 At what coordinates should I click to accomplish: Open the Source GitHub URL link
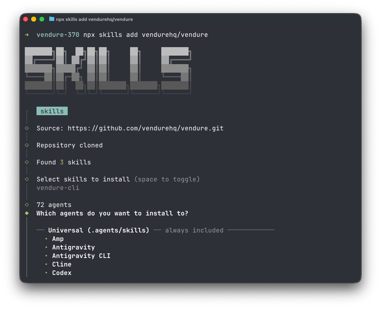(146, 128)
